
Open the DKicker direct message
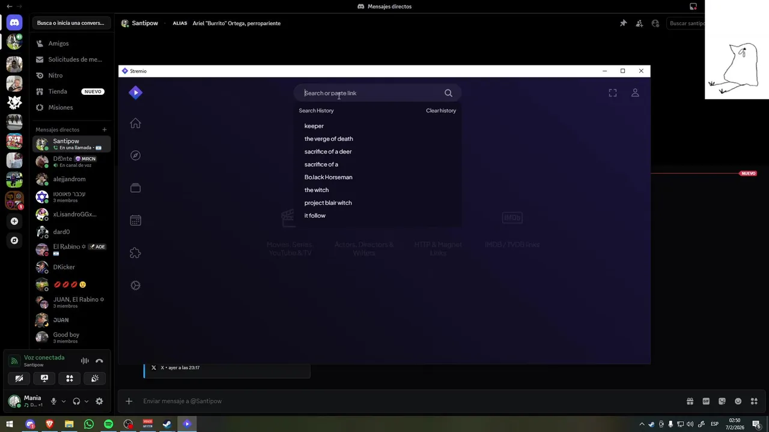pyautogui.click(x=71, y=267)
